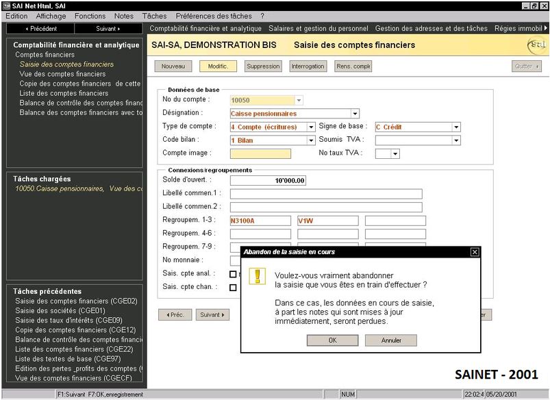Go back with Précédent navigation arrow button
This screenshot has width=550, height=400.
[x=40, y=29]
